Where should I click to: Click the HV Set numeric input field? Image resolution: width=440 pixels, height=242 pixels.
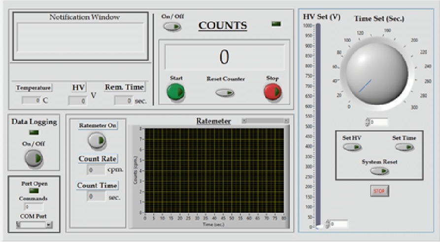339,224
